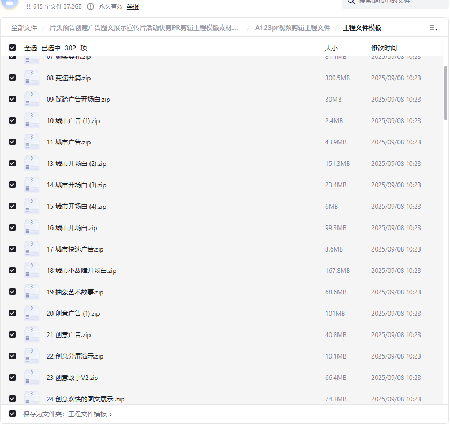Click zip icon of 21 创意广告.zip
The image size is (450, 426).
pos(31,334)
